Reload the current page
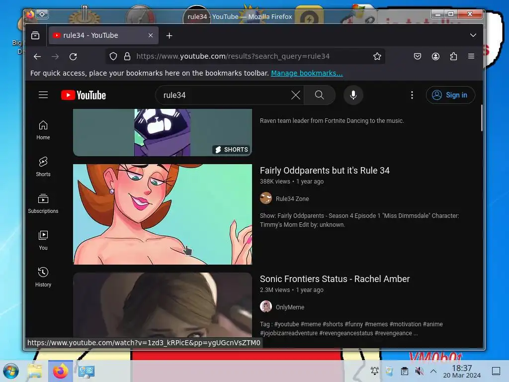This screenshot has height=382, width=509. coord(73,57)
